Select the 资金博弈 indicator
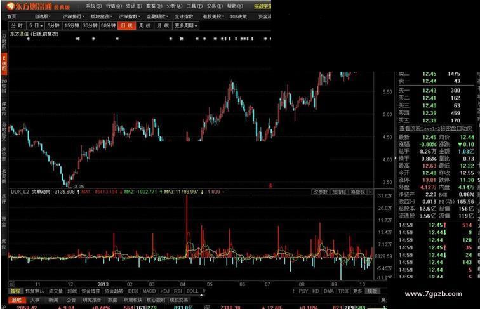This screenshot has width=480, height=309. (91, 291)
